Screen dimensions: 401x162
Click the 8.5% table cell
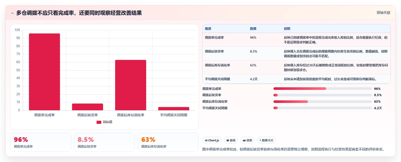pos(254,51)
